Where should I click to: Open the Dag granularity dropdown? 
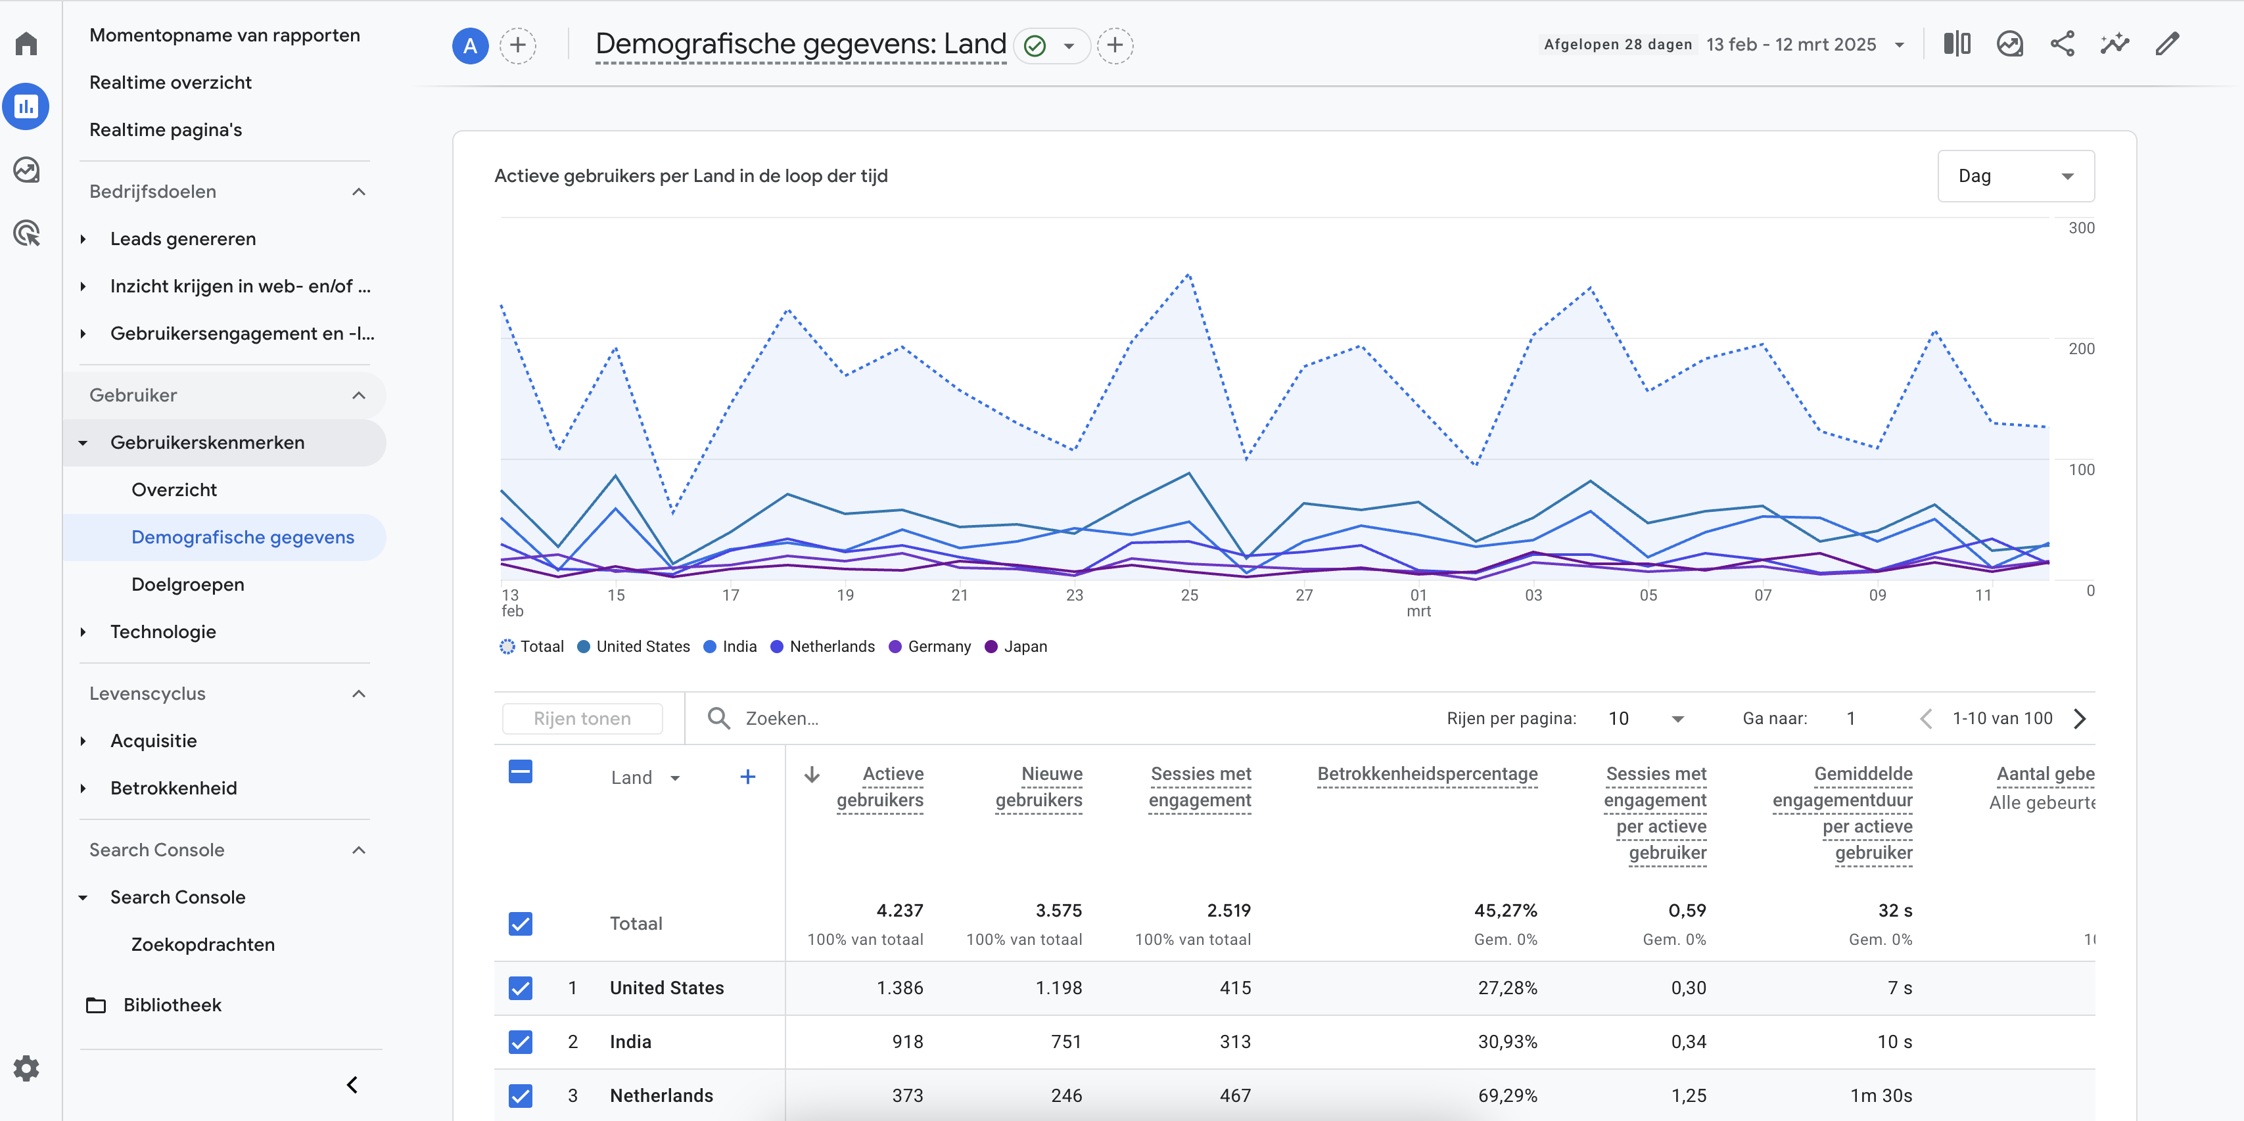2016,175
